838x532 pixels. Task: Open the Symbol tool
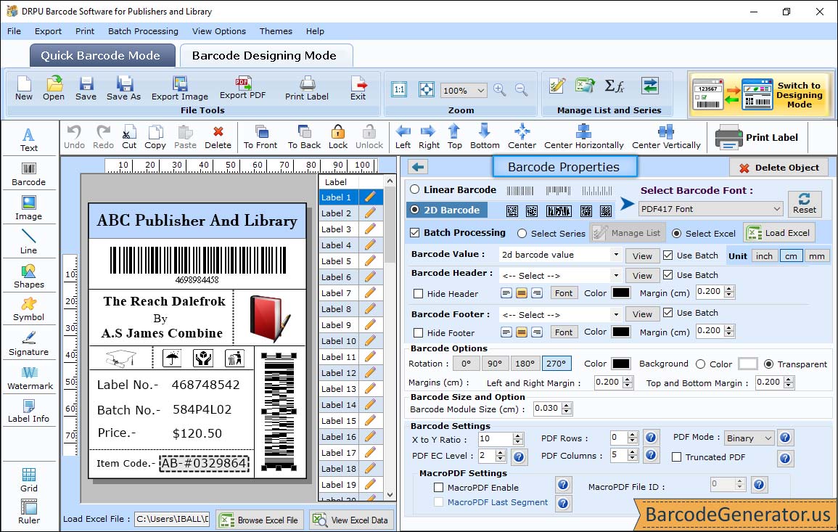tap(29, 309)
